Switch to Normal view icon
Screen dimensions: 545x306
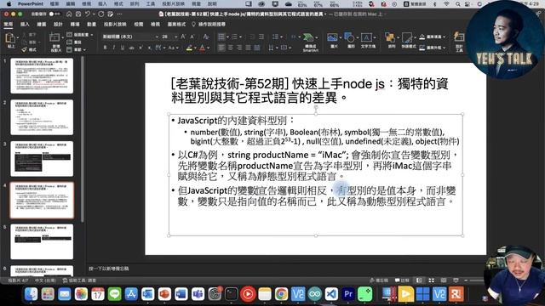(x=420, y=280)
